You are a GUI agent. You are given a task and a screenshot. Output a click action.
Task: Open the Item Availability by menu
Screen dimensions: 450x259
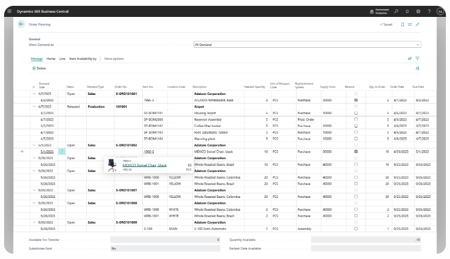(x=83, y=59)
